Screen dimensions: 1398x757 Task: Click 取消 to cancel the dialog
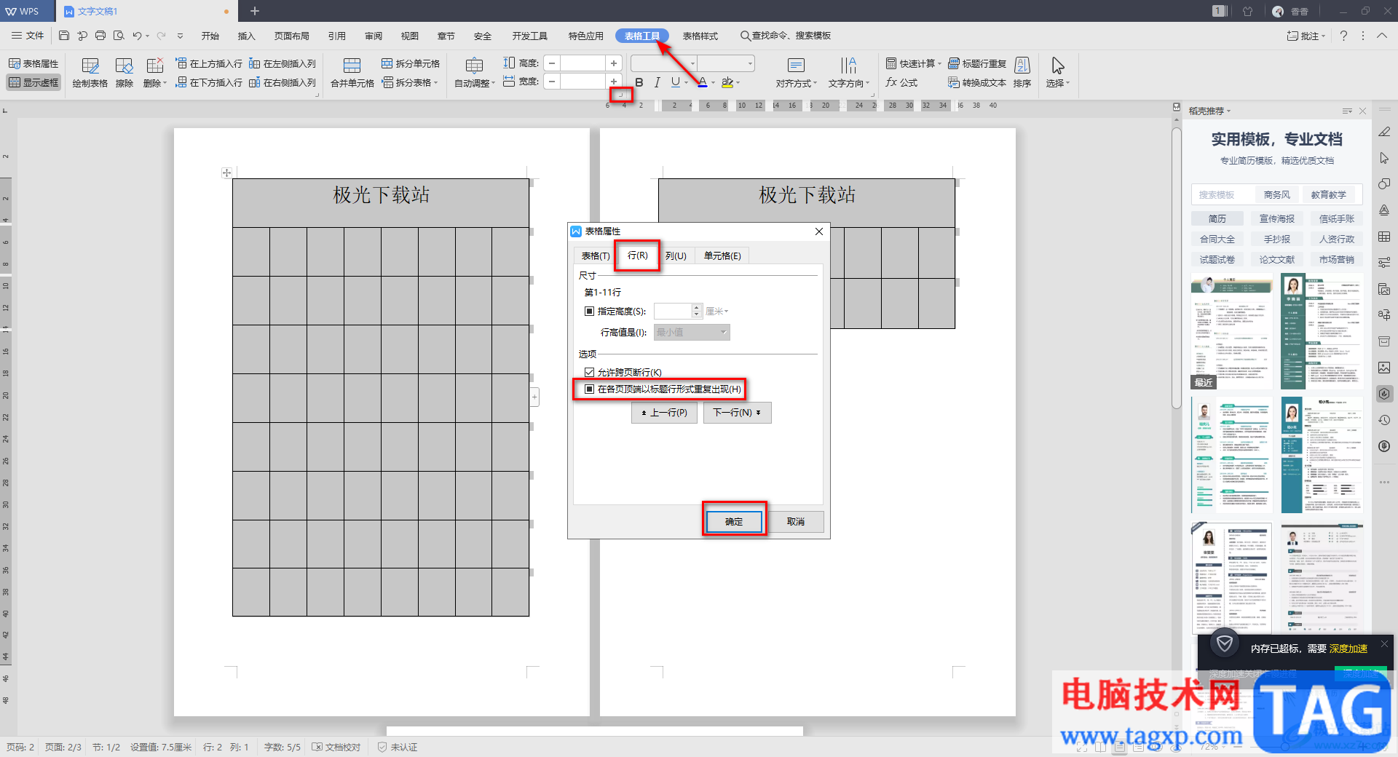coord(796,522)
